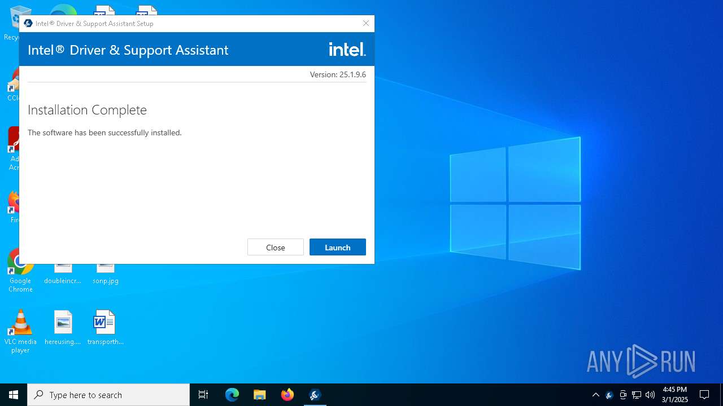Click the Version 25.1.9.6 text

[338, 74]
